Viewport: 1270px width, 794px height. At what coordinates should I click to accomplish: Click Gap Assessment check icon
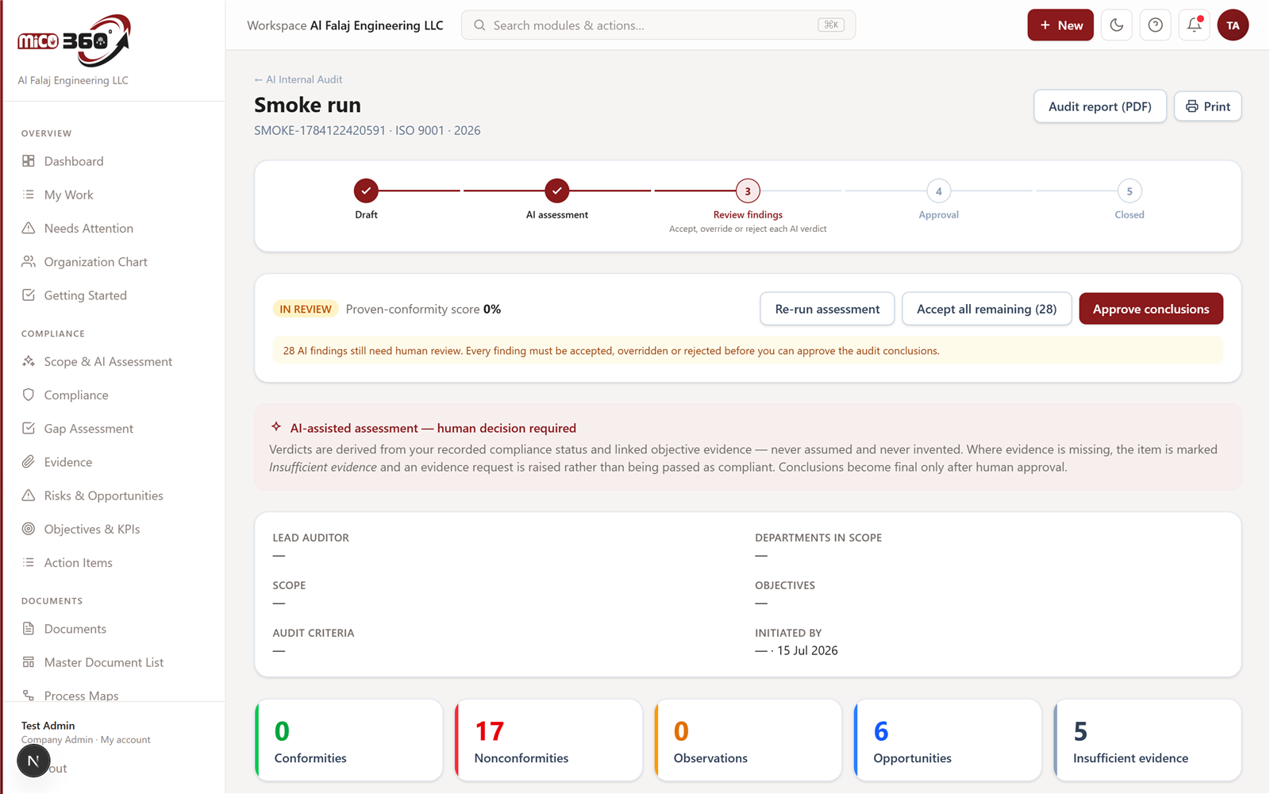(29, 428)
